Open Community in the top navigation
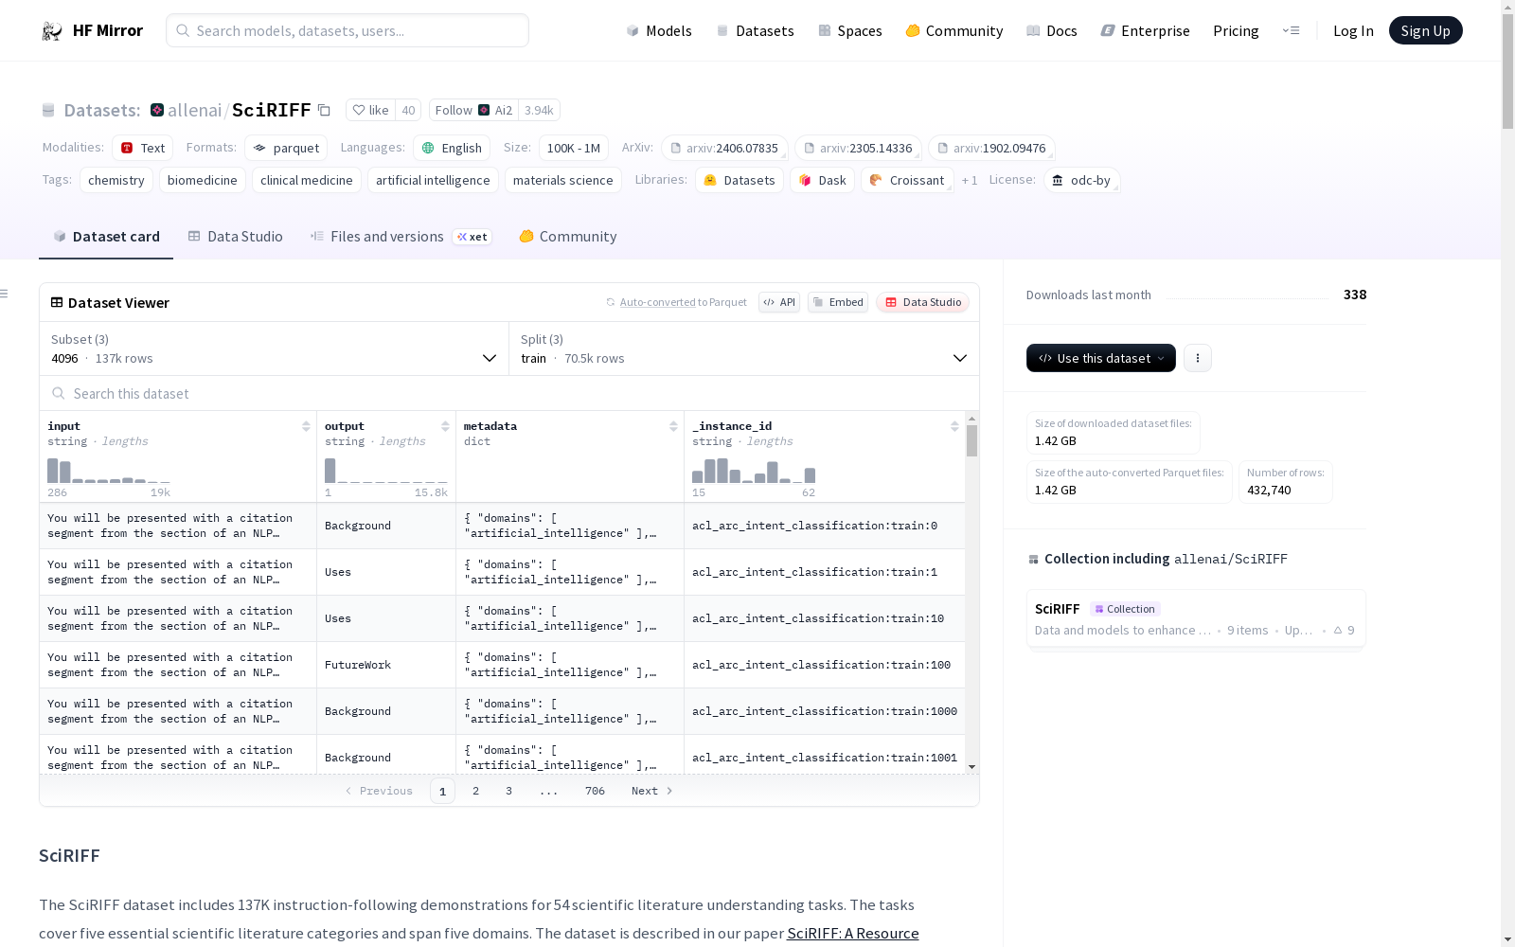 tap(954, 30)
